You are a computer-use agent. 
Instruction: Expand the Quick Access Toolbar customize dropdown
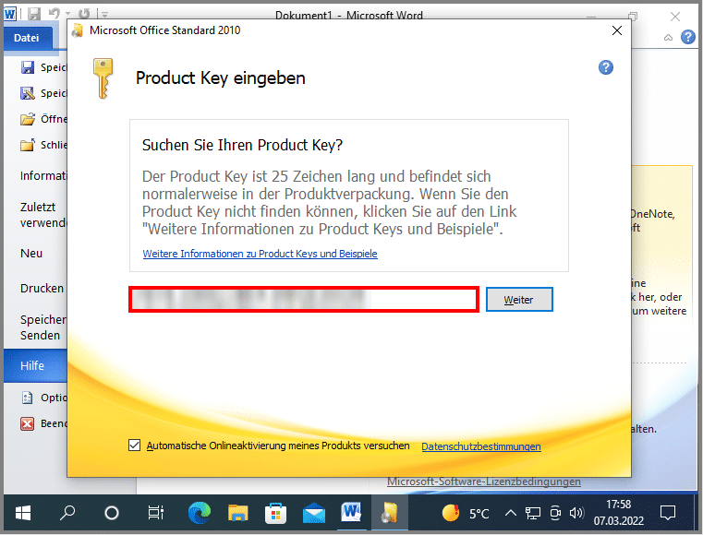point(103,16)
